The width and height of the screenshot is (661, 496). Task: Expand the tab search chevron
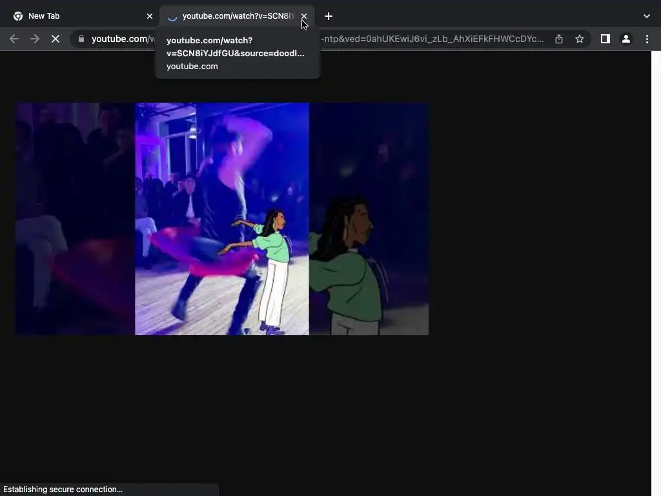coord(647,16)
